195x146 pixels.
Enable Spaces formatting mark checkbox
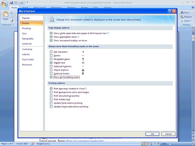pyautogui.click(x=51, y=55)
